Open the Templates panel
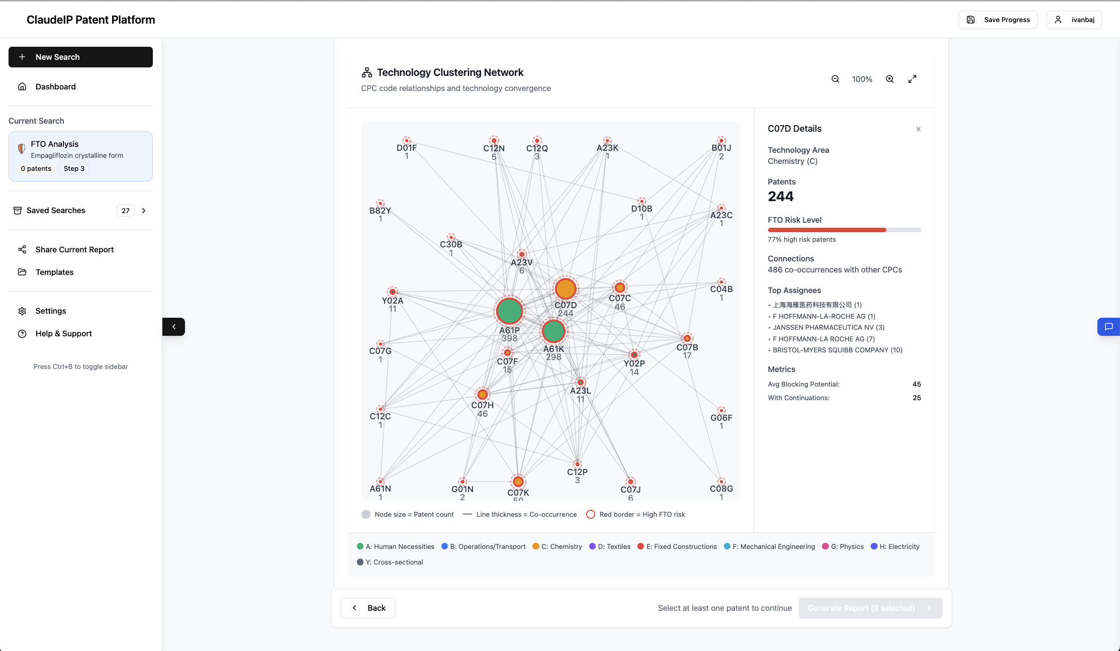 click(x=54, y=272)
